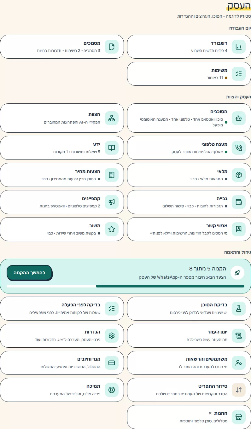The height and width of the screenshot is (429, 251).
Task: Click the משתמשים והרשאות user-gear icon
Action: (239, 363)
